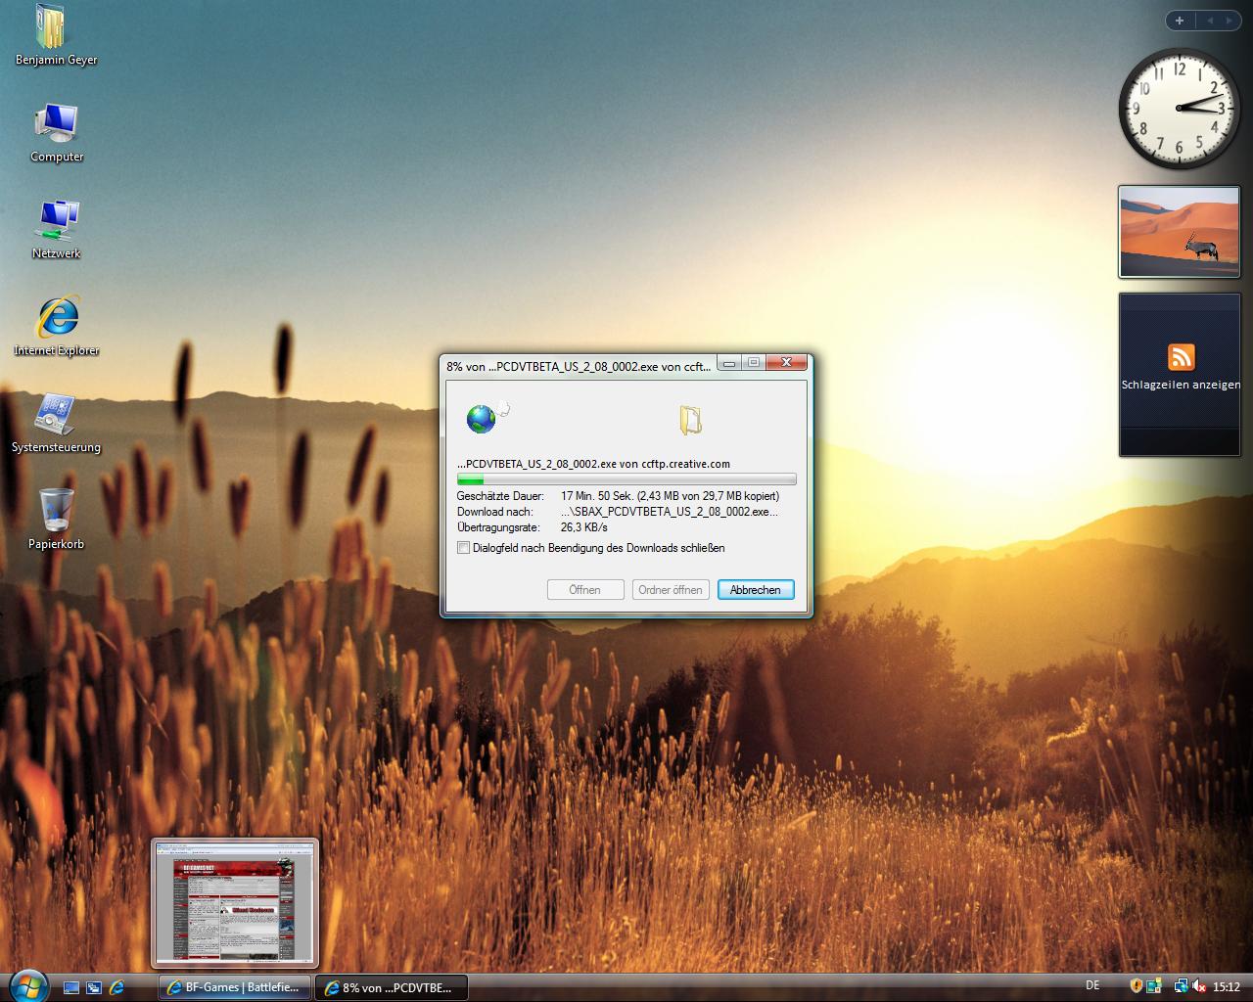Click Show Desktop in Quick Launch
Viewport: 1253px width, 1002px height.
click(71, 987)
